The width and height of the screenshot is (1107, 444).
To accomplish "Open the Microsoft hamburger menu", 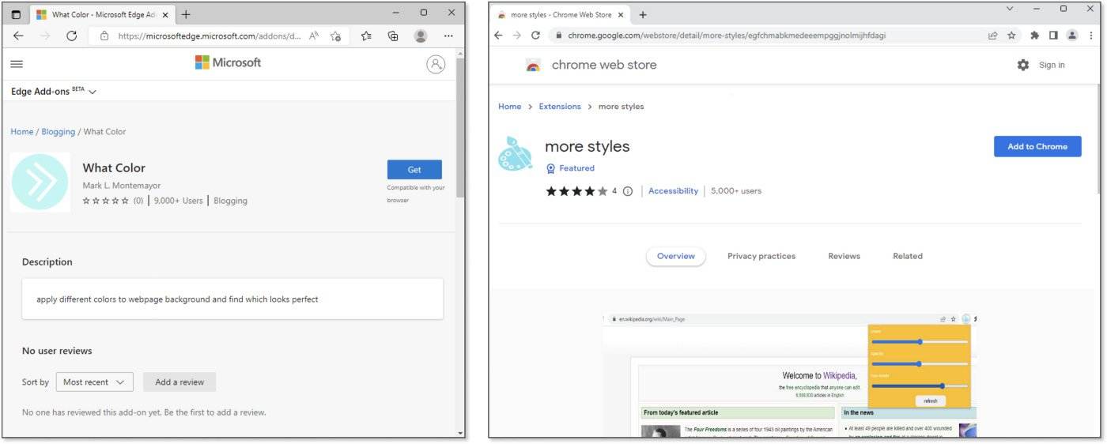I will point(17,64).
